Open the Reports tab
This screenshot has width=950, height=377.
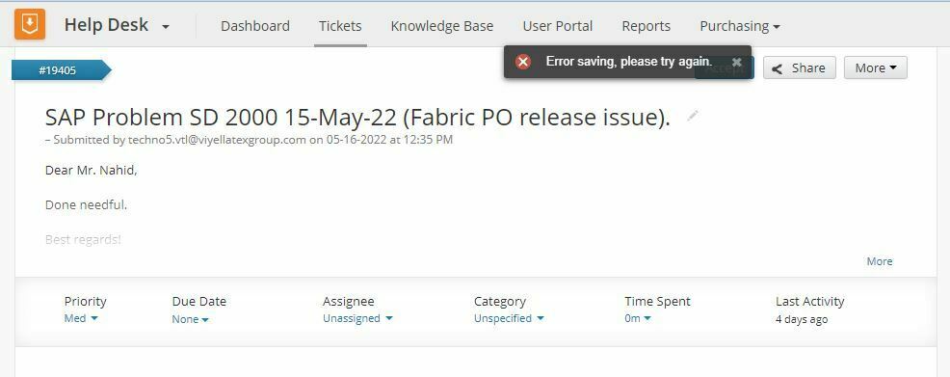click(646, 26)
